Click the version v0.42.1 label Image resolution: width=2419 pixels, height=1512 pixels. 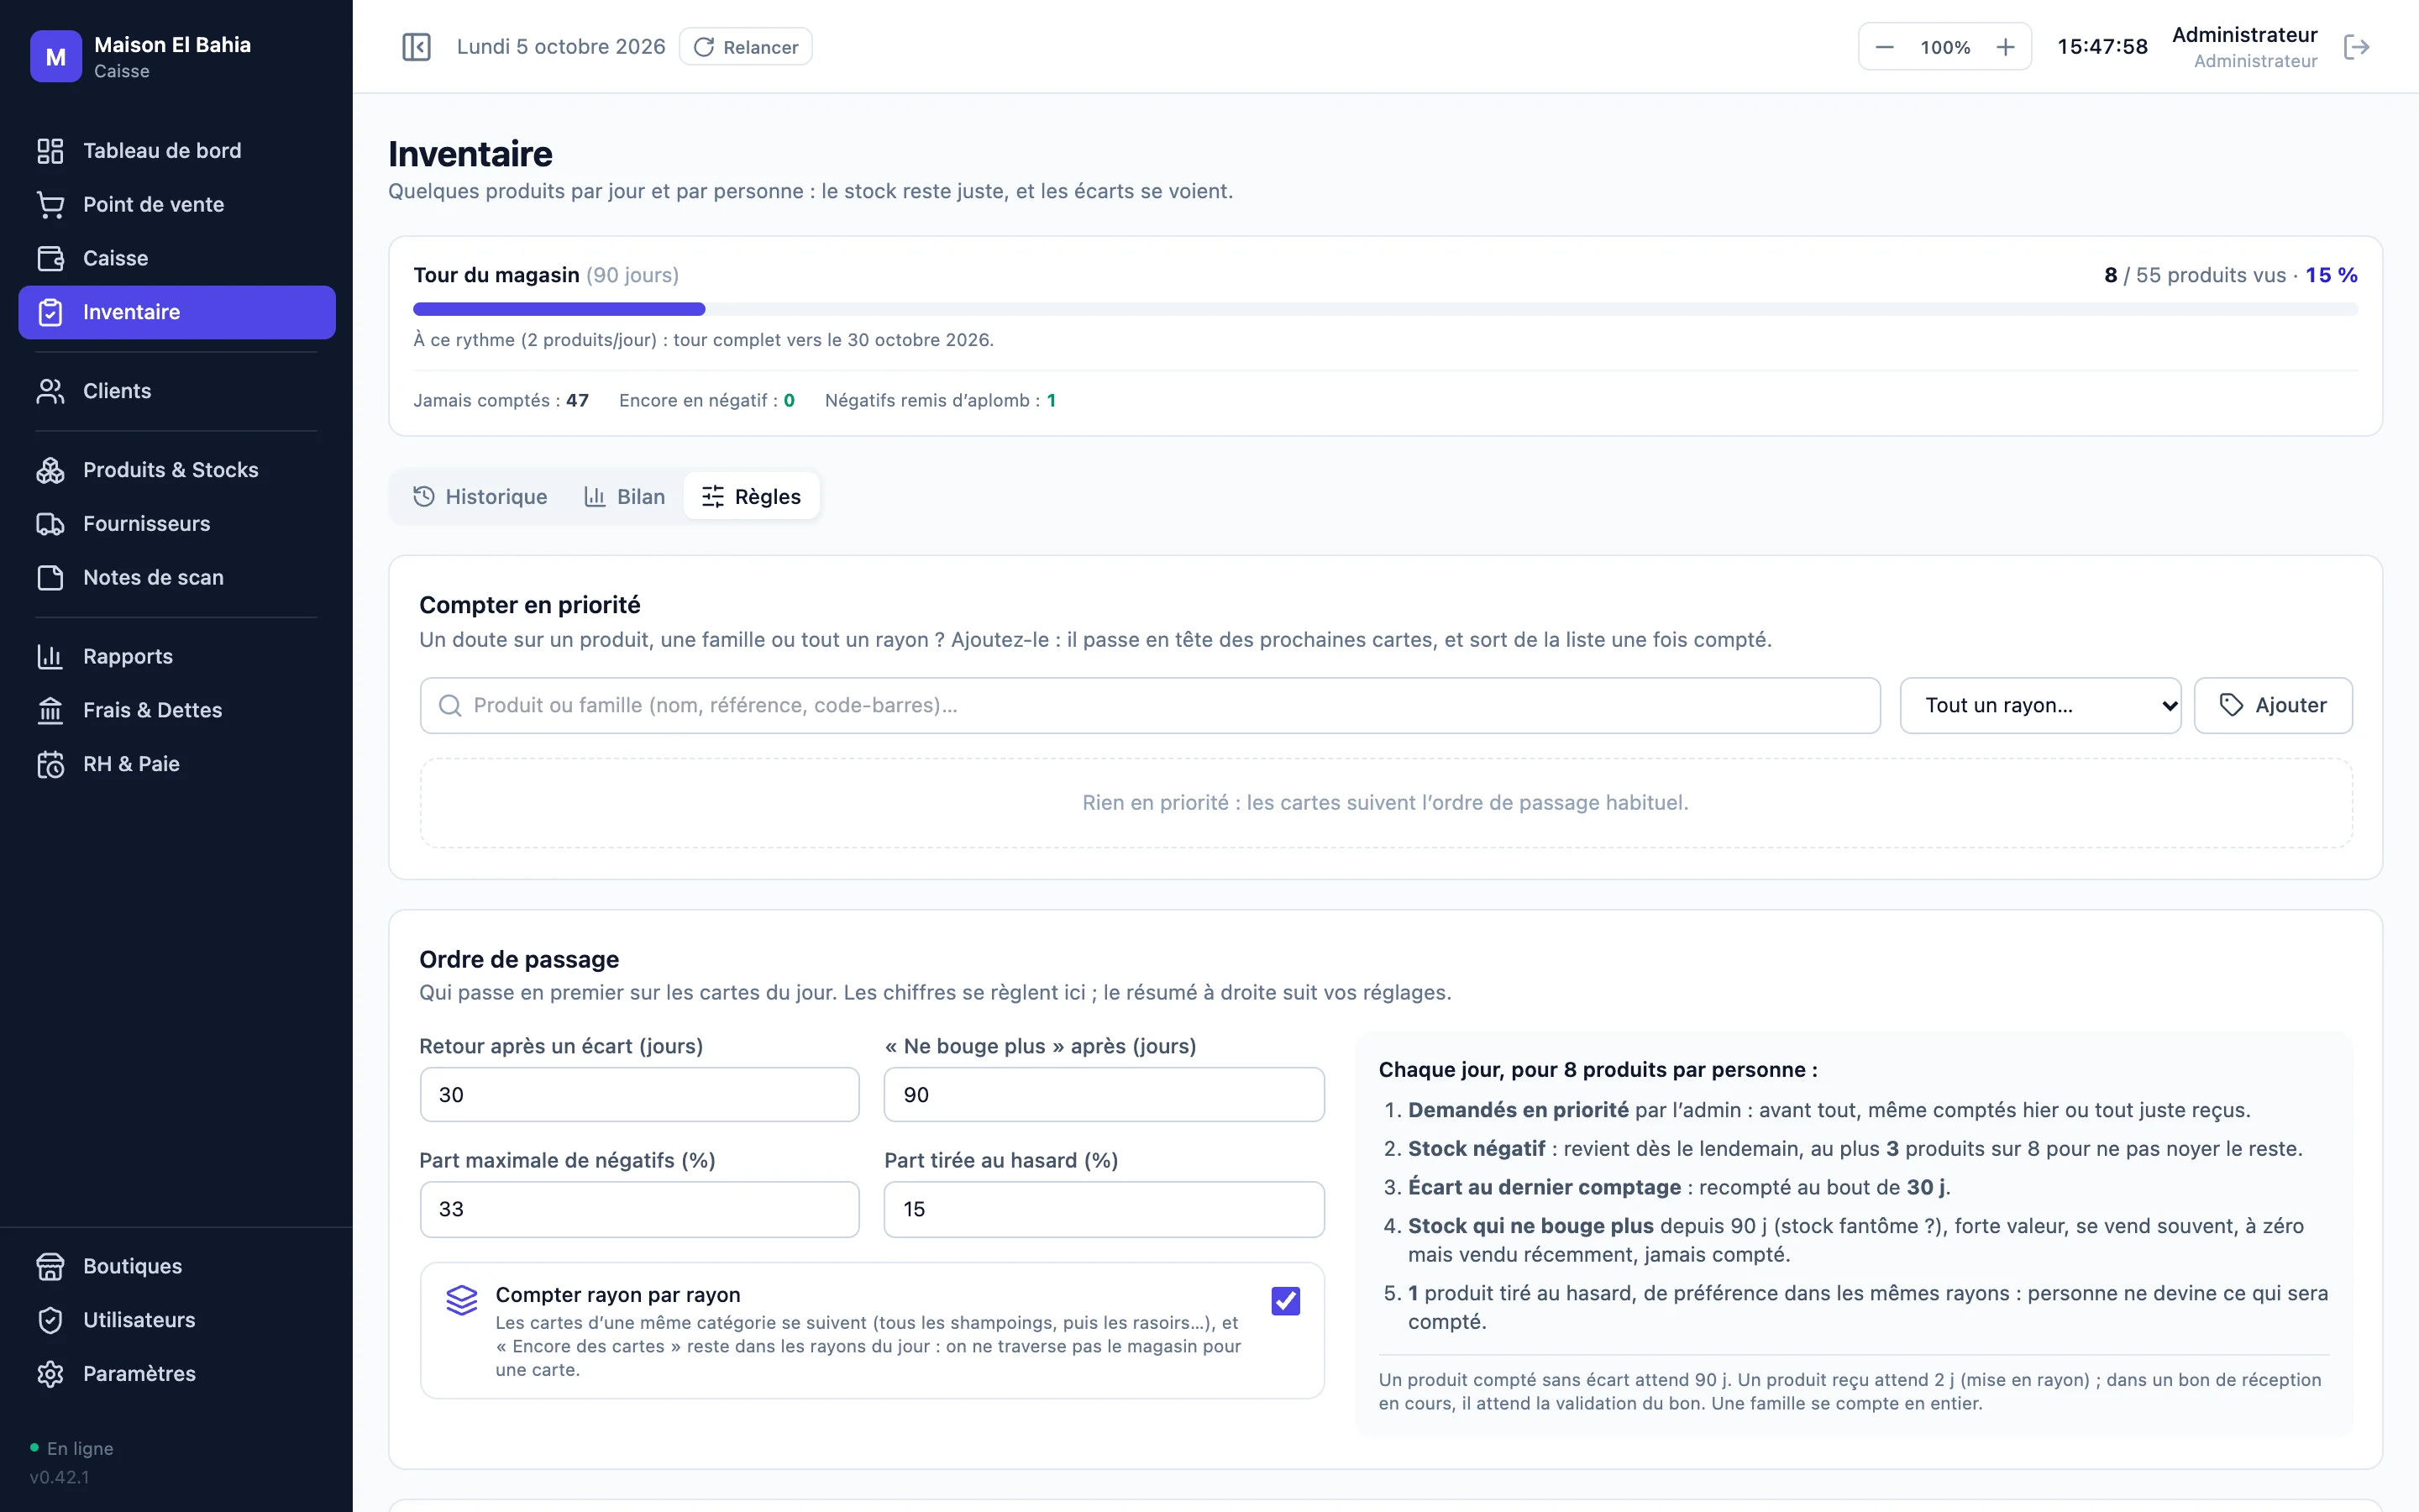click(60, 1477)
